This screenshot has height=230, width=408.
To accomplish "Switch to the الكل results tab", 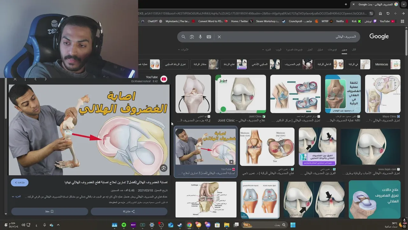I will tap(354, 50).
